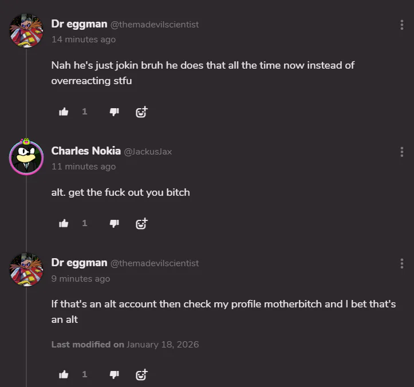
Task: Open the '11 minutes ago' timestamp
Action: pyautogui.click(x=84, y=167)
